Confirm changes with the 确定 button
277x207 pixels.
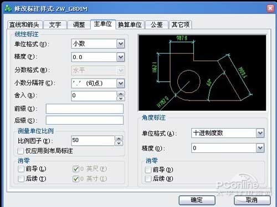point(197,200)
